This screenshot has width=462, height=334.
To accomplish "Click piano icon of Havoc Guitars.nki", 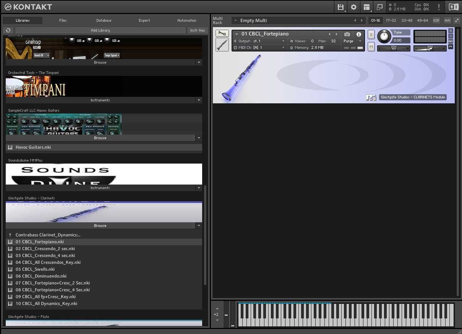I will point(10,147).
